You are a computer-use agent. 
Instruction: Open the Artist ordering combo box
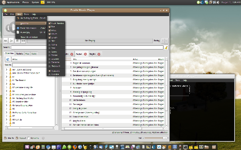[29, 59]
